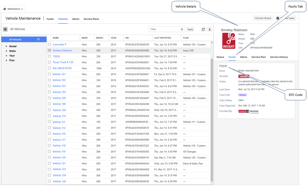
Task: Open the Faults tab in vehicle details
Action: (x=232, y=57)
